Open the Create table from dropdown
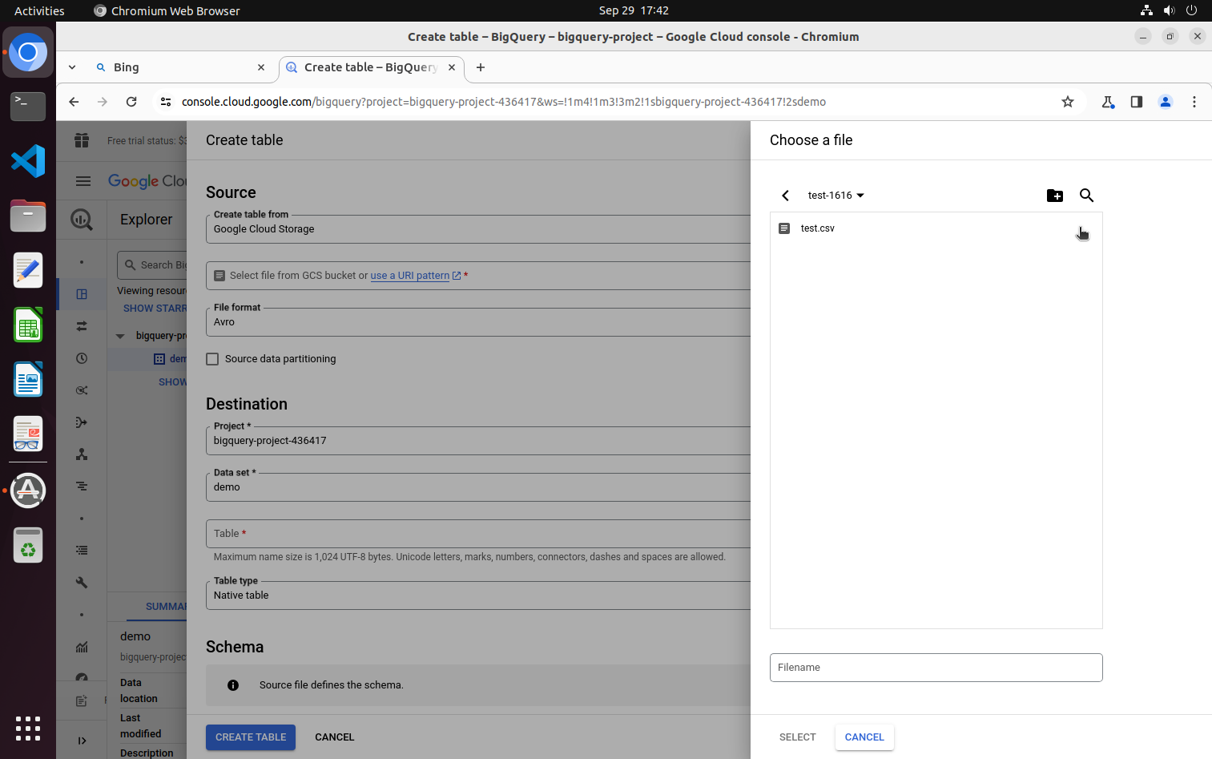This screenshot has width=1212, height=759. pos(477,229)
